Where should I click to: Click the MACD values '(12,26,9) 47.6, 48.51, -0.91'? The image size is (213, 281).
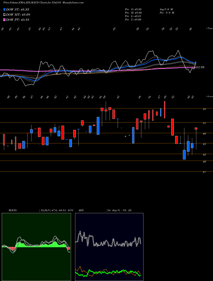click(x=56, y=210)
